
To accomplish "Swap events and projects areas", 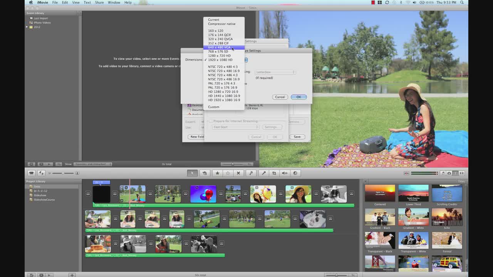I will tap(41, 173).
